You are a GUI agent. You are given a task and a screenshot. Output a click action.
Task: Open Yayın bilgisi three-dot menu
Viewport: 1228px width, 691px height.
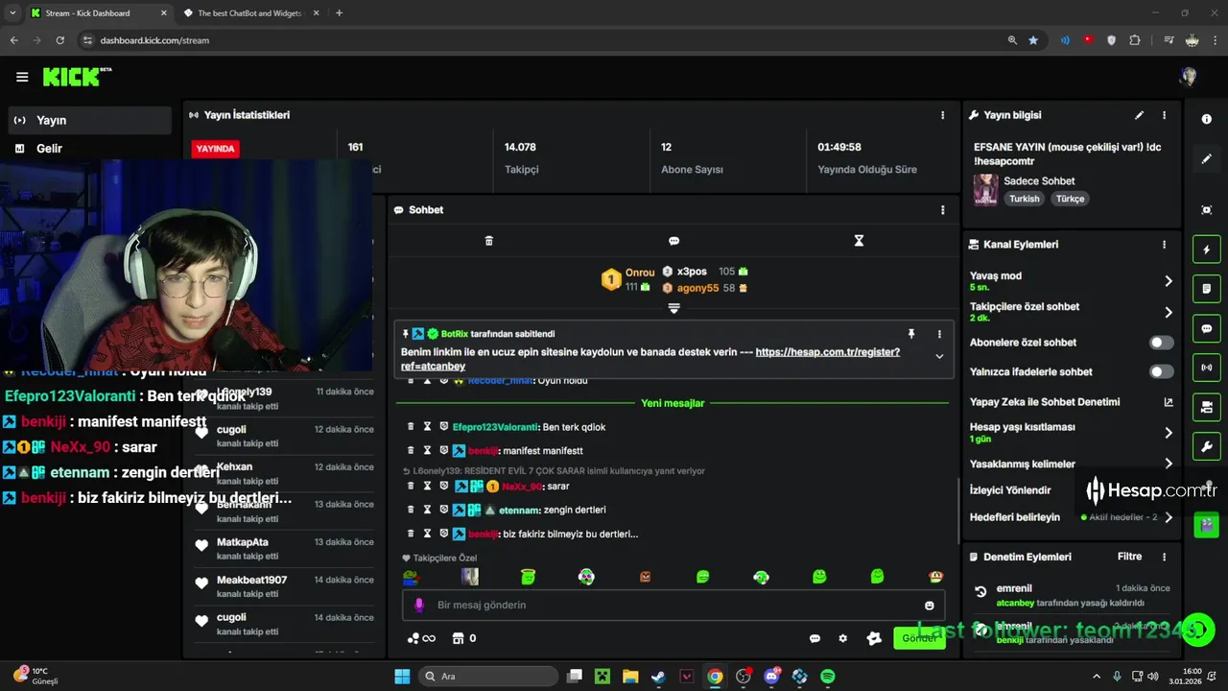[x=1164, y=115]
